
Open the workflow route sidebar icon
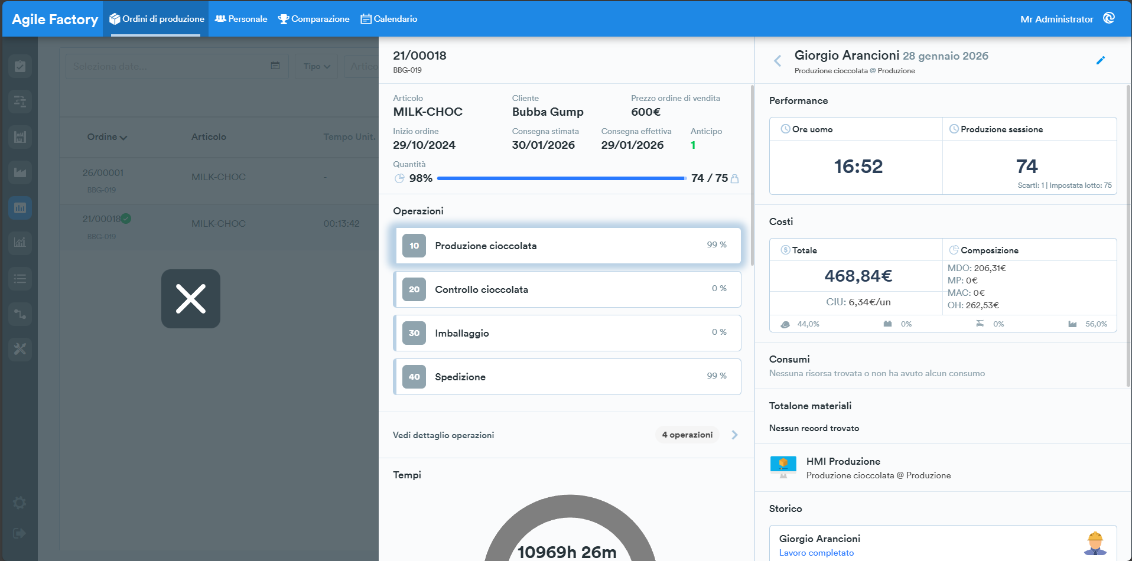point(20,314)
